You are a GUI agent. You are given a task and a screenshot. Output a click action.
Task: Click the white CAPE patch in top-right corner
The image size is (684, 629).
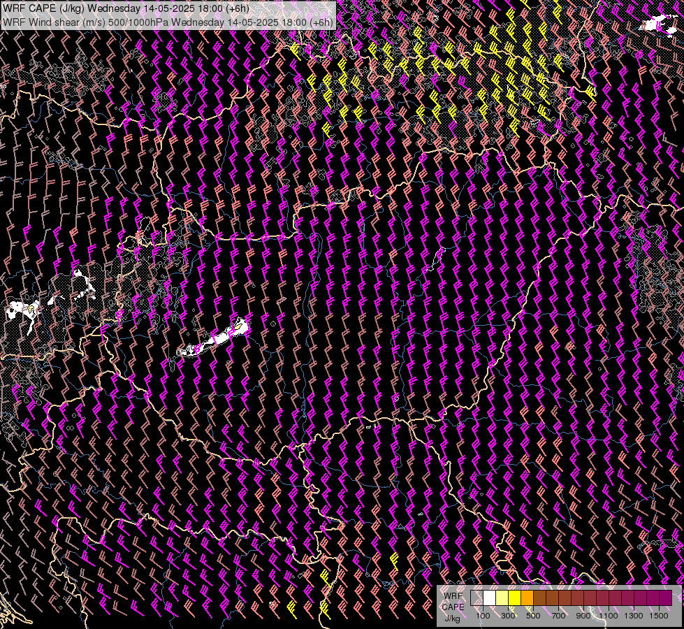[660, 24]
